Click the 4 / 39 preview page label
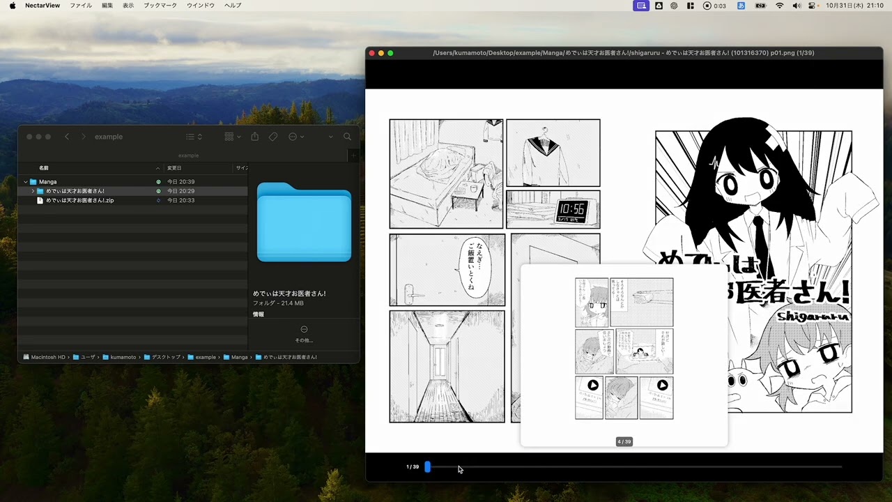The height and width of the screenshot is (502, 892). click(624, 441)
